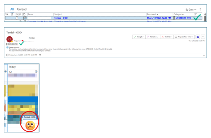This screenshot has width=211, height=138.
Task: Click the date number 12 in calendar
Action: [10, 72]
